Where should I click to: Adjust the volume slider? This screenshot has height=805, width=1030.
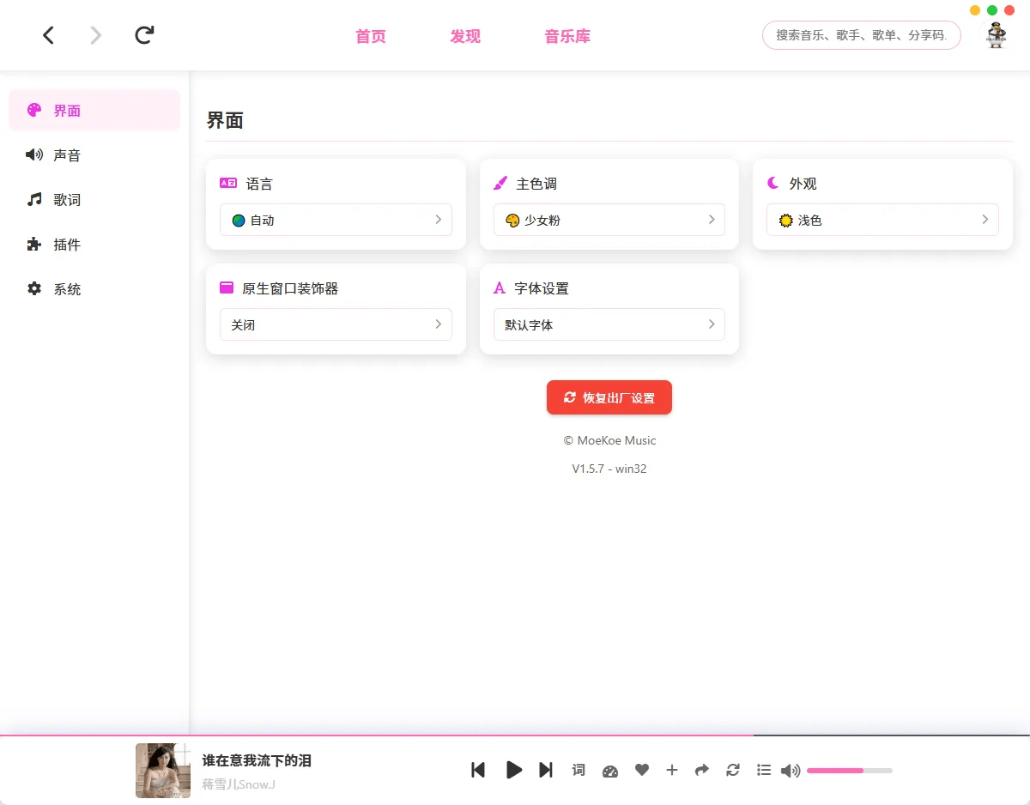click(849, 771)
